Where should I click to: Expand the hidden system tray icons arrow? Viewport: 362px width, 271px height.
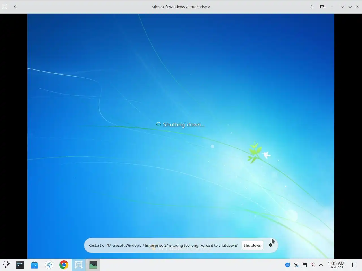(321, 265)
